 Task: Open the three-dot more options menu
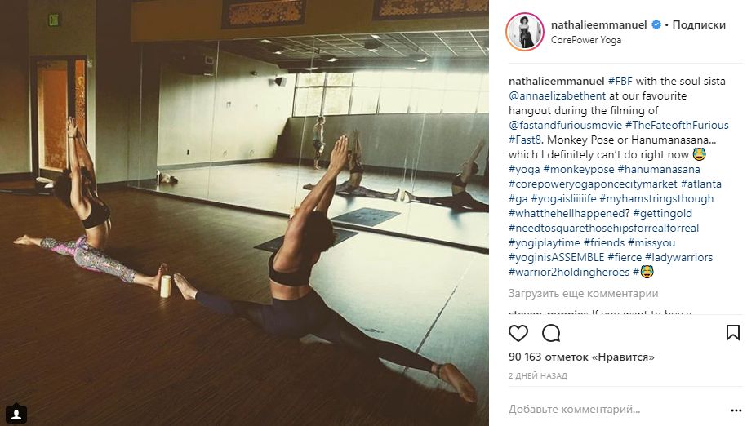pyautogui.click(x=736, y=410)
